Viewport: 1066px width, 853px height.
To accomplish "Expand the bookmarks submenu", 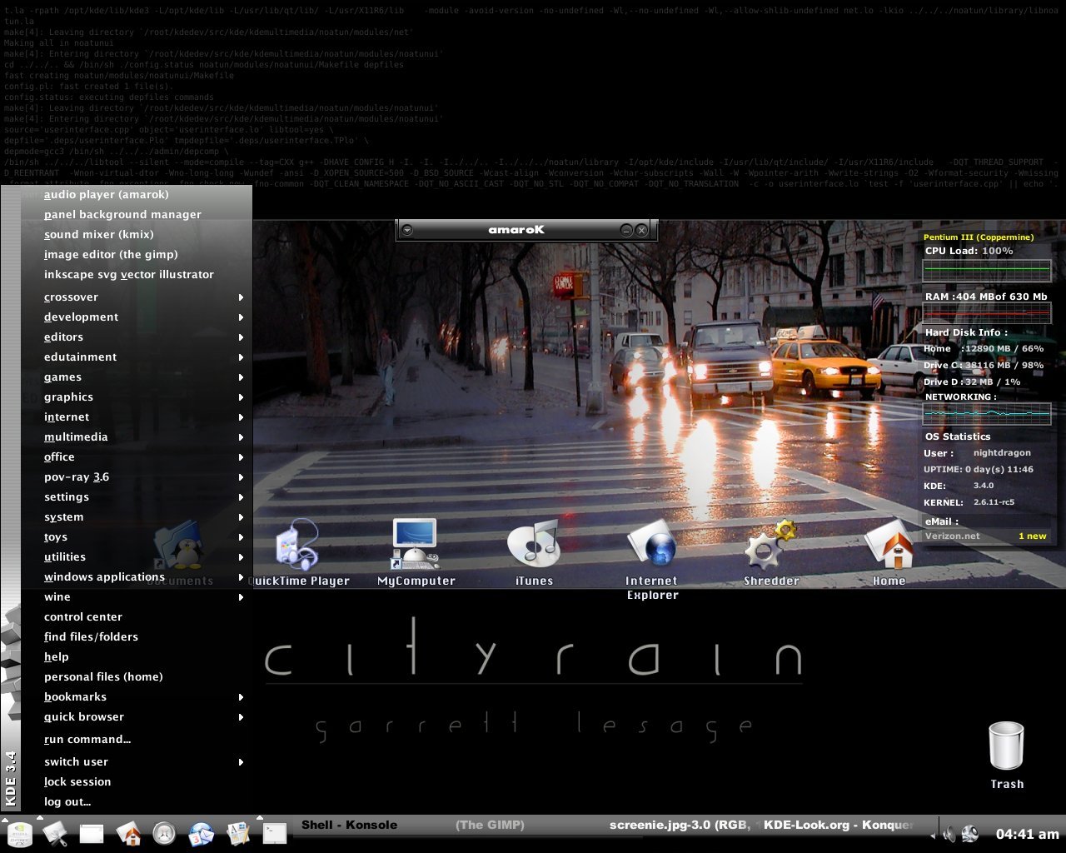I will coord(137,697).
